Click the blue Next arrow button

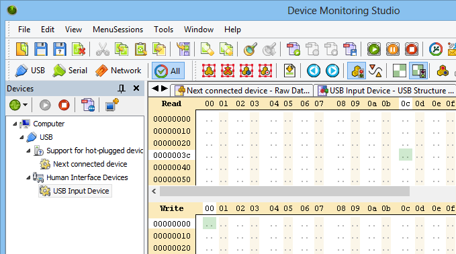pos(332,71)
